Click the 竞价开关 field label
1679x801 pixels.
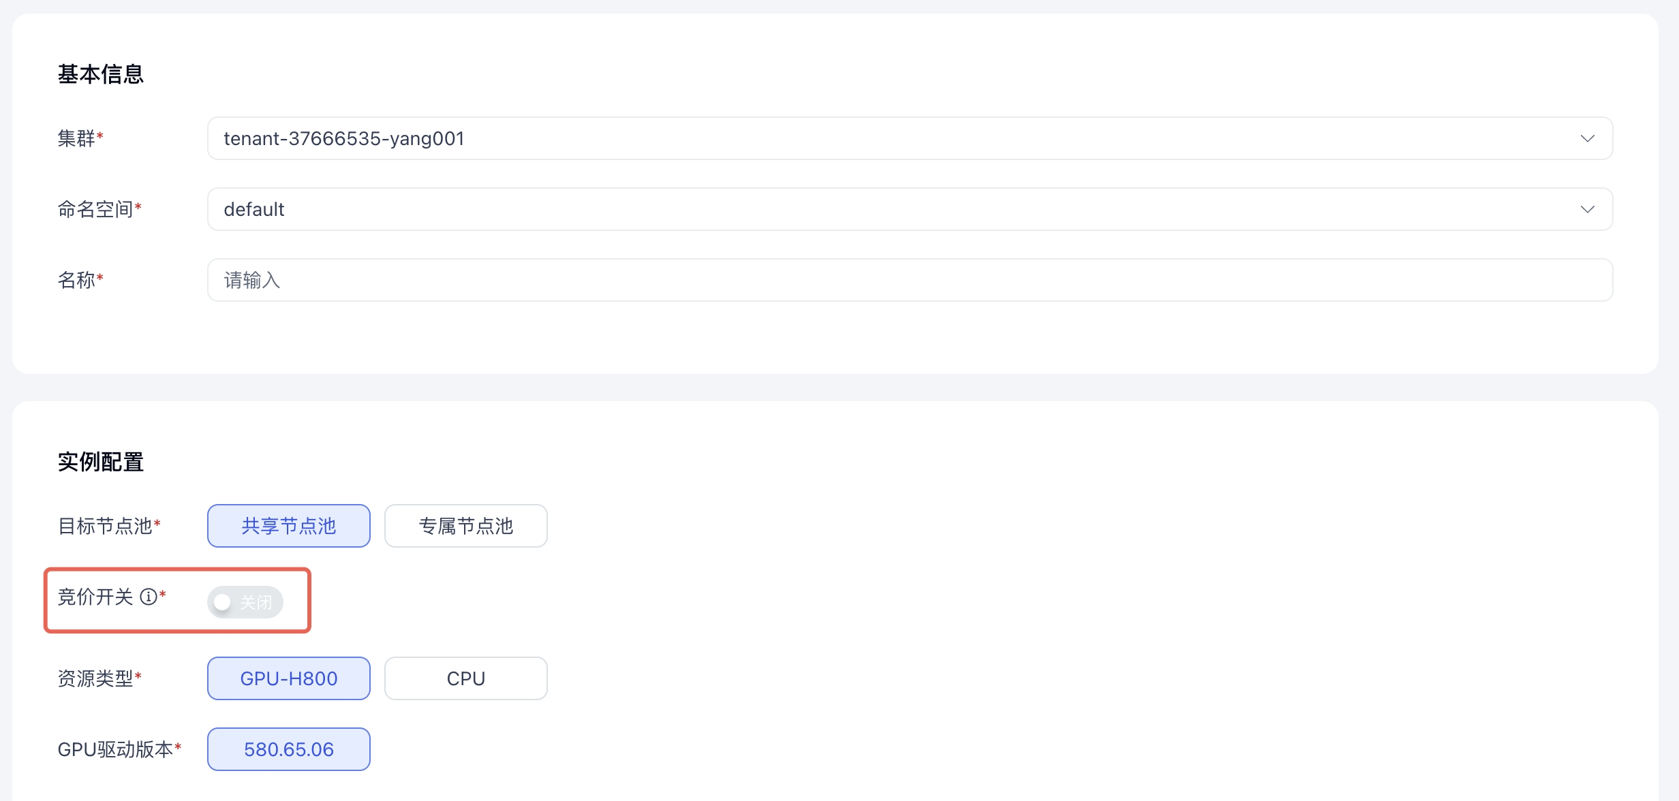[95, 597]
